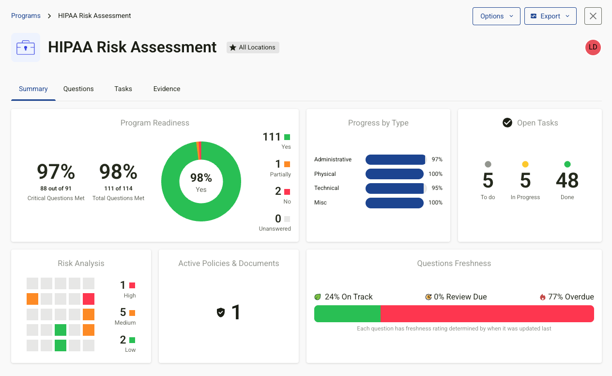Click the 5 In Progress count
Screen dimensions: 612x376
(x=525, y=181)
